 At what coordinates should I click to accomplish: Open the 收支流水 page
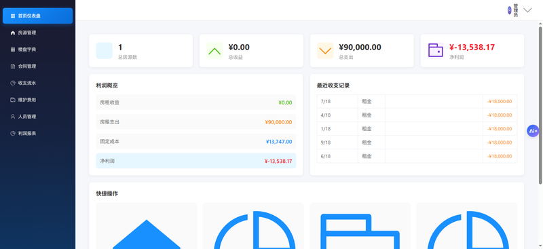(37, 83)
